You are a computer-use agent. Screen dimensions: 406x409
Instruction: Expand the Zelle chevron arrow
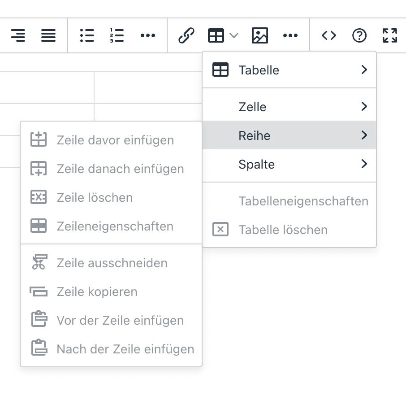[364, 106]
